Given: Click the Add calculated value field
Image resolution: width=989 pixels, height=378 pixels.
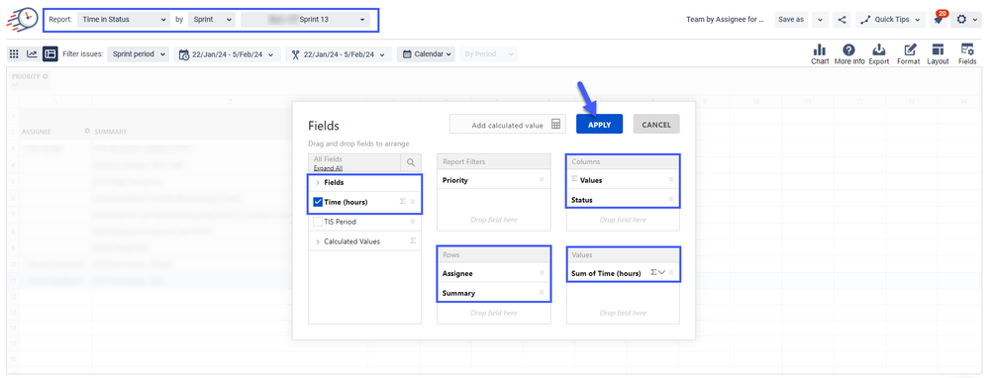Looking at the screenshot, I should tap(508, 124).
